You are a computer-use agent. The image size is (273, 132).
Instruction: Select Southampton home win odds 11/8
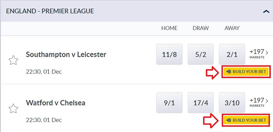point(169,54)
